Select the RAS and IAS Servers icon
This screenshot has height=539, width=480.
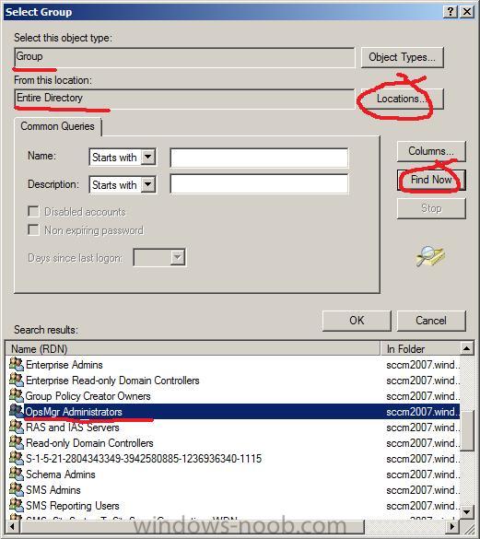[17, 427]
